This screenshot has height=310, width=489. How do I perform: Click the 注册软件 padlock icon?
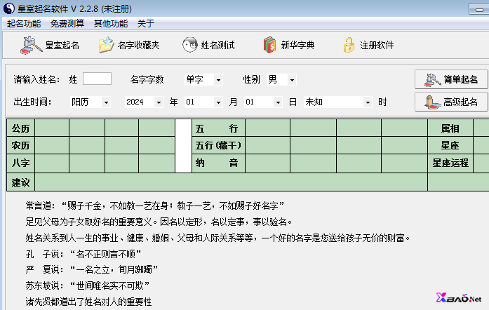pyautogui.click(x=349, y=45)
